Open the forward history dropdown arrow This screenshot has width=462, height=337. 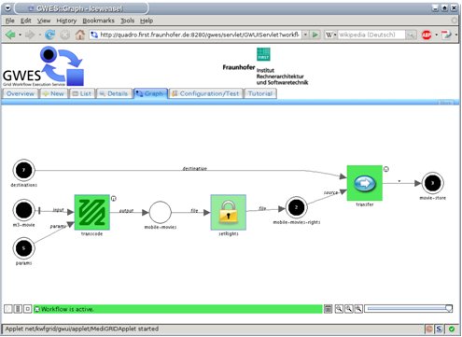tap(39, 35)
